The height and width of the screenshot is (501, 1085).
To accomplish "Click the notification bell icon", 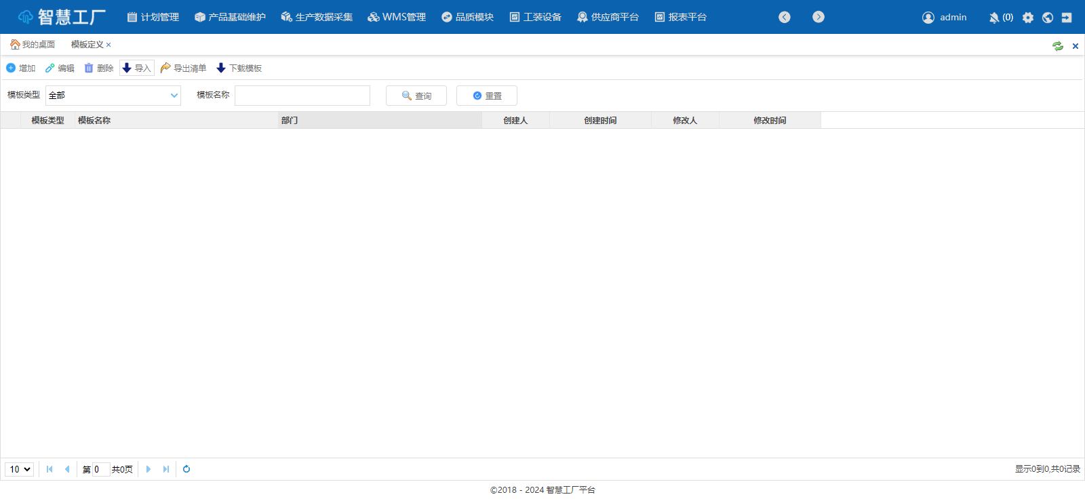I will pos(994,18).
